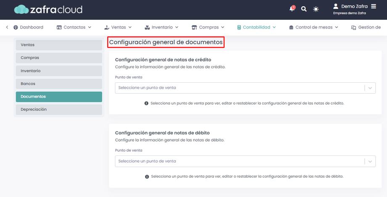Click the Ventas menu chevron
Viewport: 387px width, 197px height.
coord(130,27)
